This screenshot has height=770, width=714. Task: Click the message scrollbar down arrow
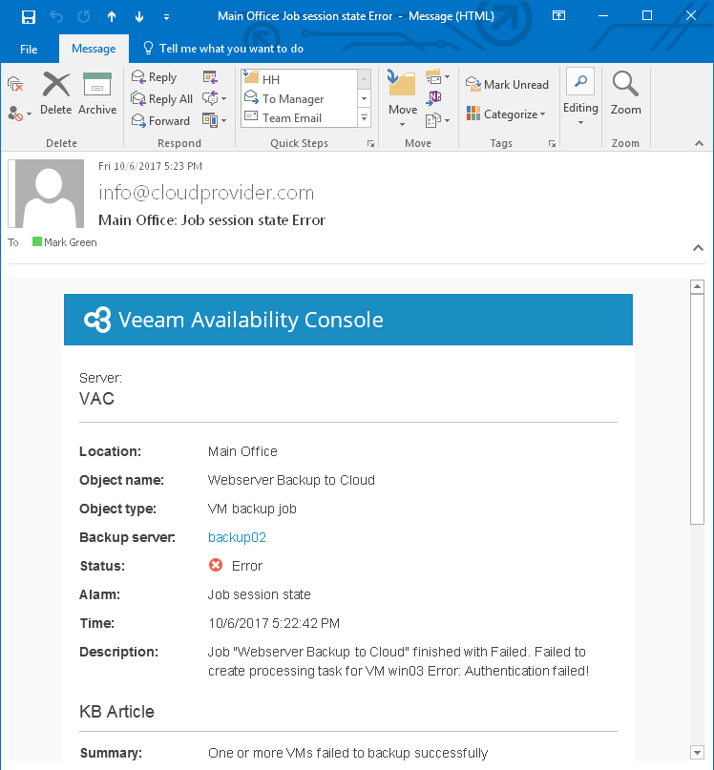(697, 752)
